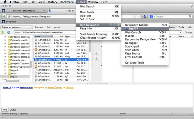Click the Connect button
The height and width of the screenshot is (119, 194).
(x=39, y=27)
